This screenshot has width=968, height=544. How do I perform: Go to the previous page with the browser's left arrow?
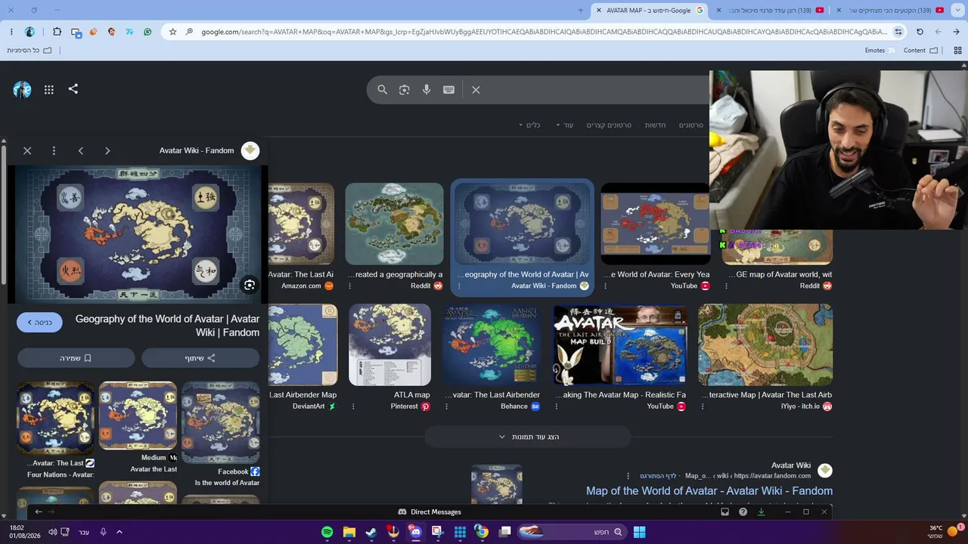(938, 32)
